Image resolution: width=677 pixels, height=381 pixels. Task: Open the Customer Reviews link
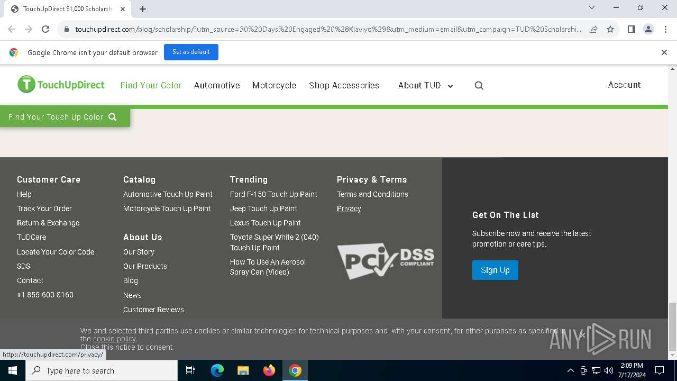pos(153,310)
